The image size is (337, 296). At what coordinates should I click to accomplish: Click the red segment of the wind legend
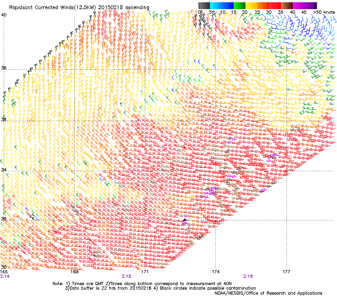click(275, 5)
